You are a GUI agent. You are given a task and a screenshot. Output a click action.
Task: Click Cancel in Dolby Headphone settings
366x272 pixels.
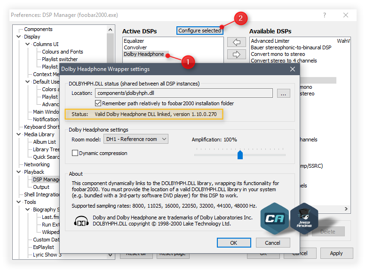click(273, 243)
